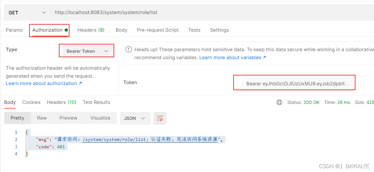Open the request Headers (8) tab
Screen dimensions: 374x172
(91, 30)
